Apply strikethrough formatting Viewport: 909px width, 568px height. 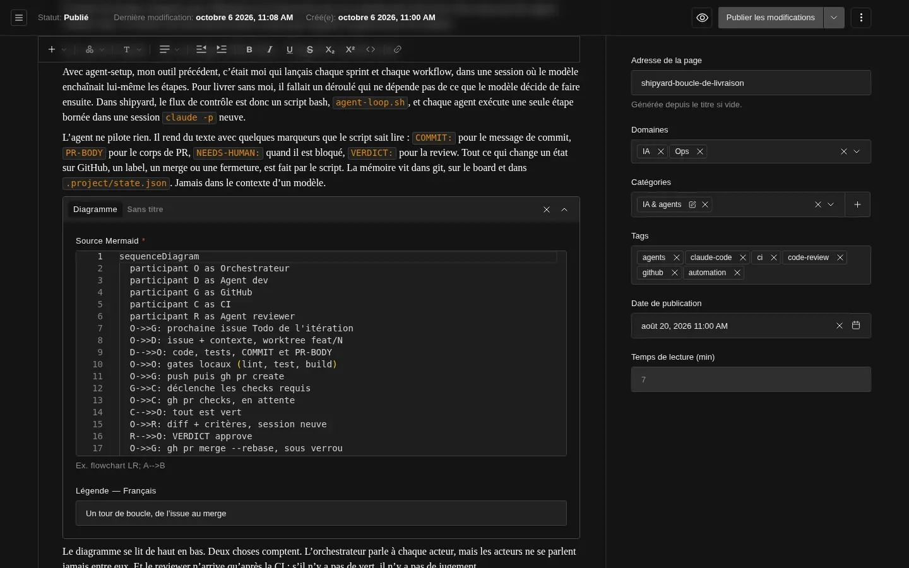[x=310, y=49]
